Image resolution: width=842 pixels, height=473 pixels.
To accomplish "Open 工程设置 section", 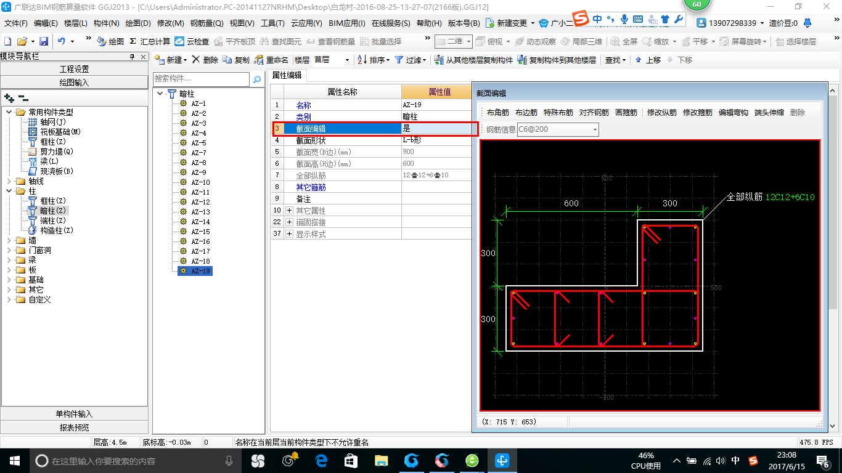I will pos(74,69).
